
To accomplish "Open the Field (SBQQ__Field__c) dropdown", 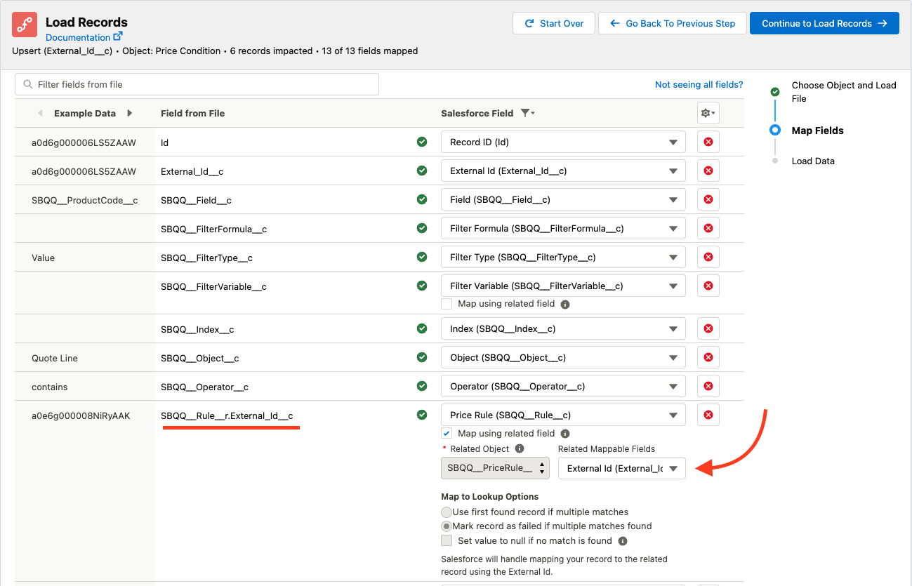I will [563, 199].
